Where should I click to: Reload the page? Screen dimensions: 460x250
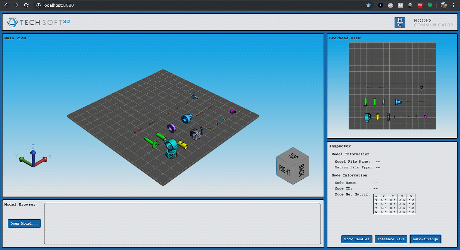pos(26,5)
